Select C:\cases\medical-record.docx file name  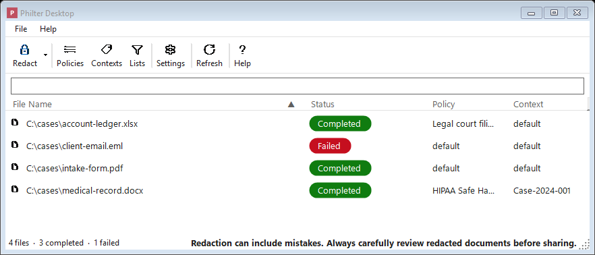[84, 190]
